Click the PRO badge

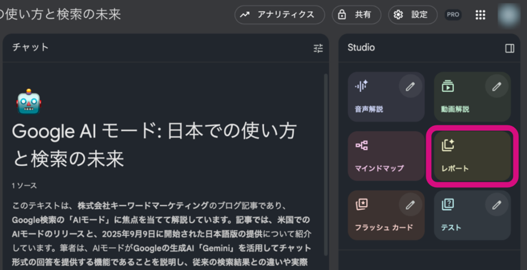coord(453,15)
